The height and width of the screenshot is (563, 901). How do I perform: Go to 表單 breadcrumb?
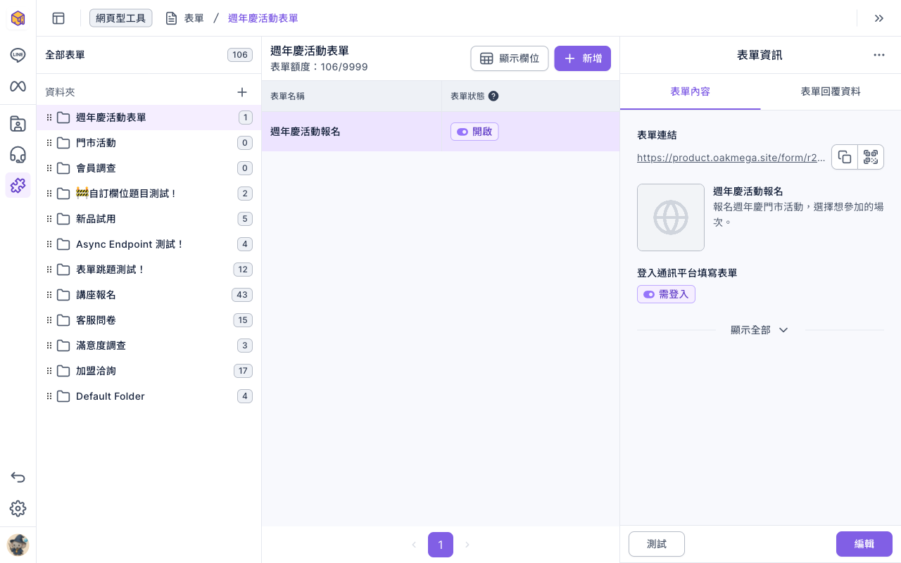[185, 18]
